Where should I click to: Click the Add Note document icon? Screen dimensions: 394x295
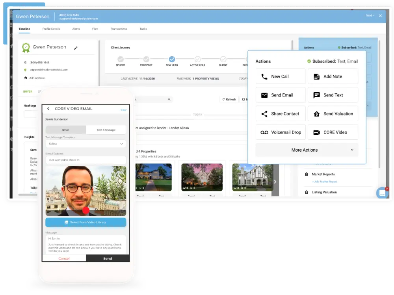click(317, 76)
